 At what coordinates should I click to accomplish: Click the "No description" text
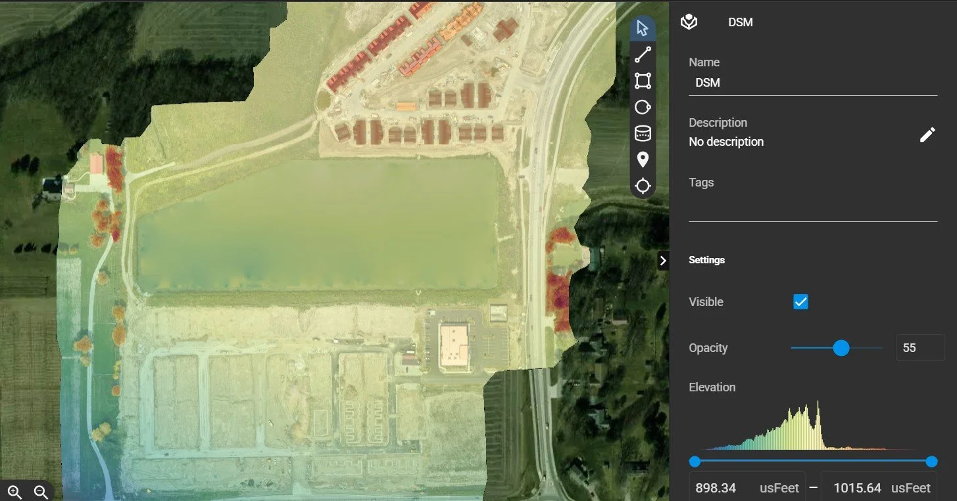726,142
